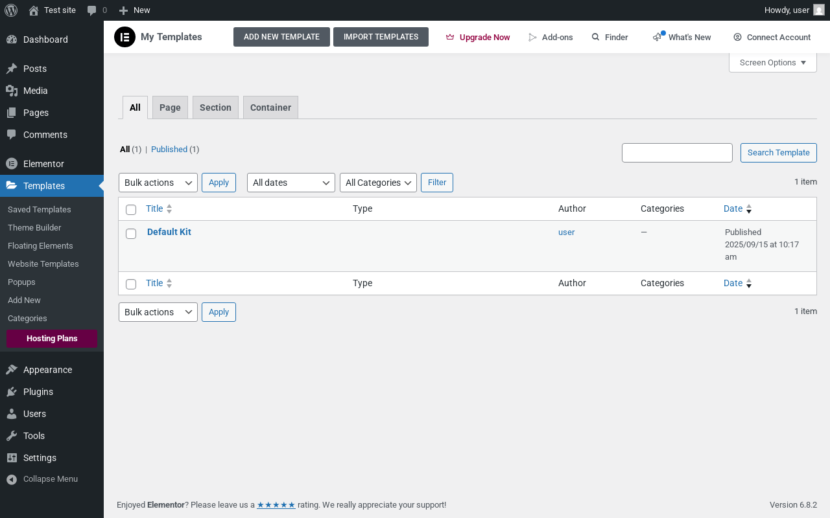830x518 pixels.
Task: Click the Test site home icon
Action: pyautogui.click(x=34, y=10)
